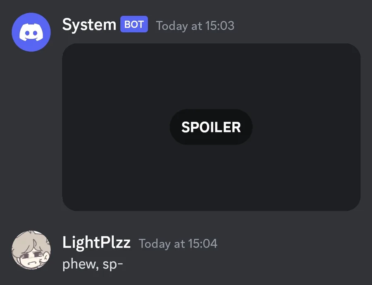
Task: Click the blurple circle avatar of System
Action: point(31,32)
